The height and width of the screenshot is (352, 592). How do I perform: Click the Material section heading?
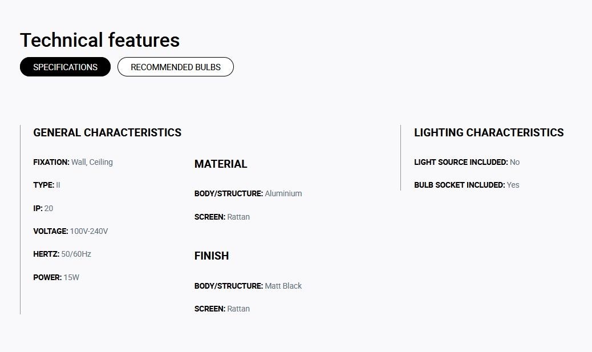pyautogui.click(x=221, y=164)
